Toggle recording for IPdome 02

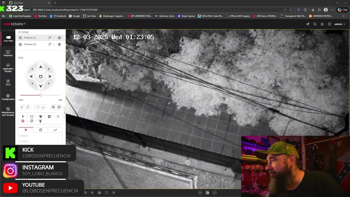59,44
